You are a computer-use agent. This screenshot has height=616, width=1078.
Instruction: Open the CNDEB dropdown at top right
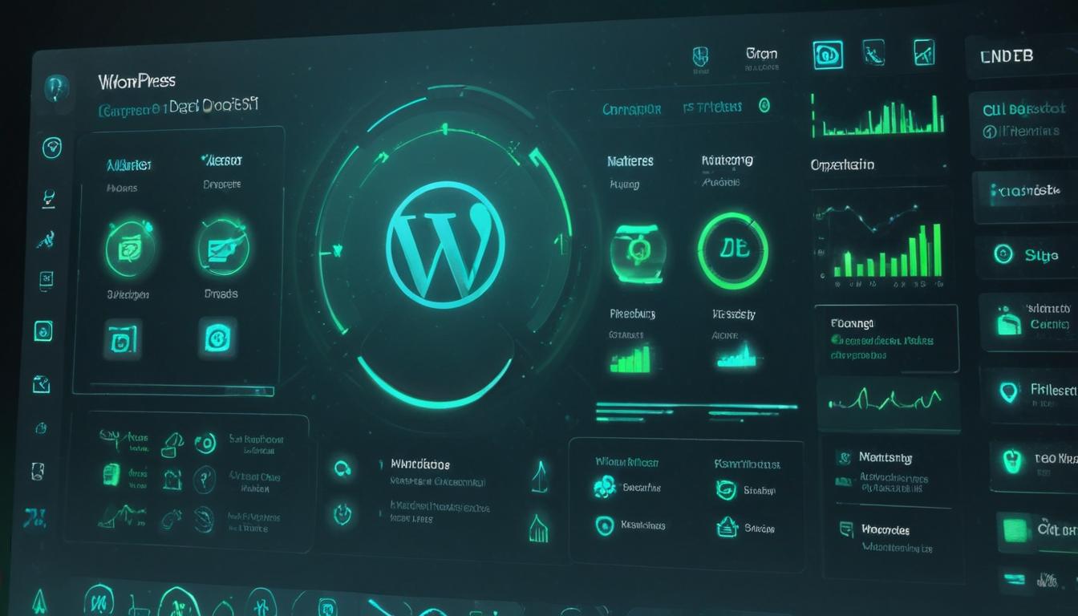(1007, 55)
